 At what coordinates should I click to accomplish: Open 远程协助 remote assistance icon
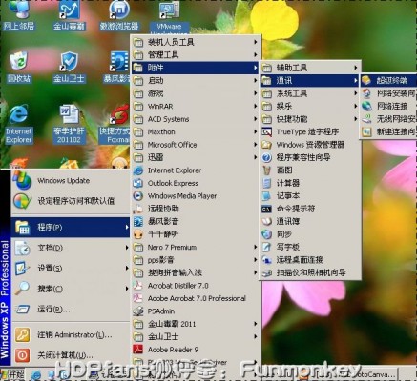click(x=137, y=209)
